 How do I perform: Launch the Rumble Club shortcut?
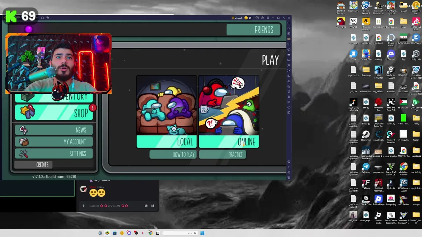[366, 56]
